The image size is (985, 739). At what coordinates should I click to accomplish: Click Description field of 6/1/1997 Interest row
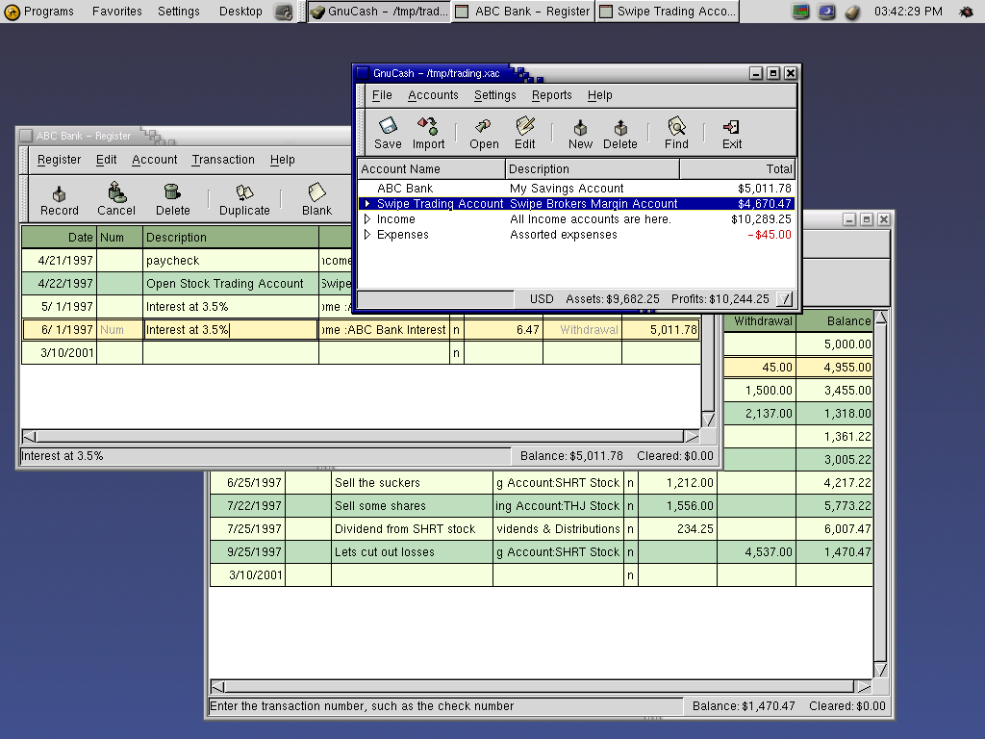tap(231, 330)
